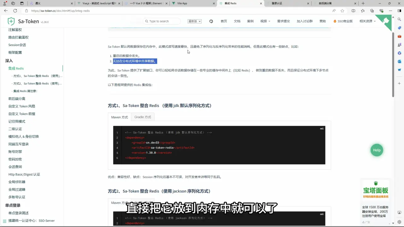Expand the 相关资源 navbar dropdown
The height and width of the screenshot is (227, 404).
(367, 21)
